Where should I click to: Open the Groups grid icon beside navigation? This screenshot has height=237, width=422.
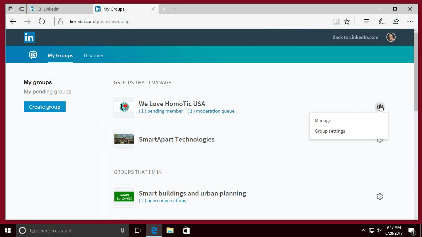click(x=33, y=55)
